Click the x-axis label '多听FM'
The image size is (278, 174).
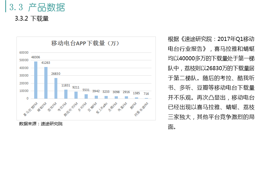[x=83, y=107]
